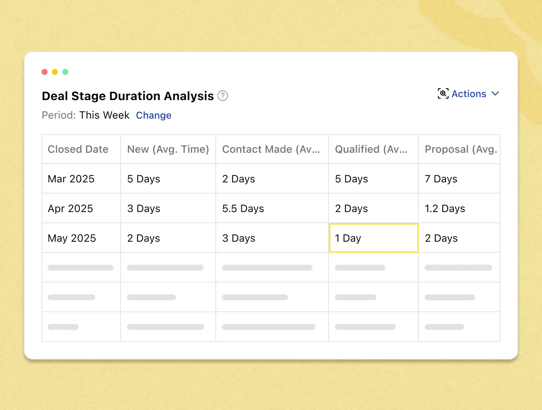Click the Apr 2025 row cell

81,208
